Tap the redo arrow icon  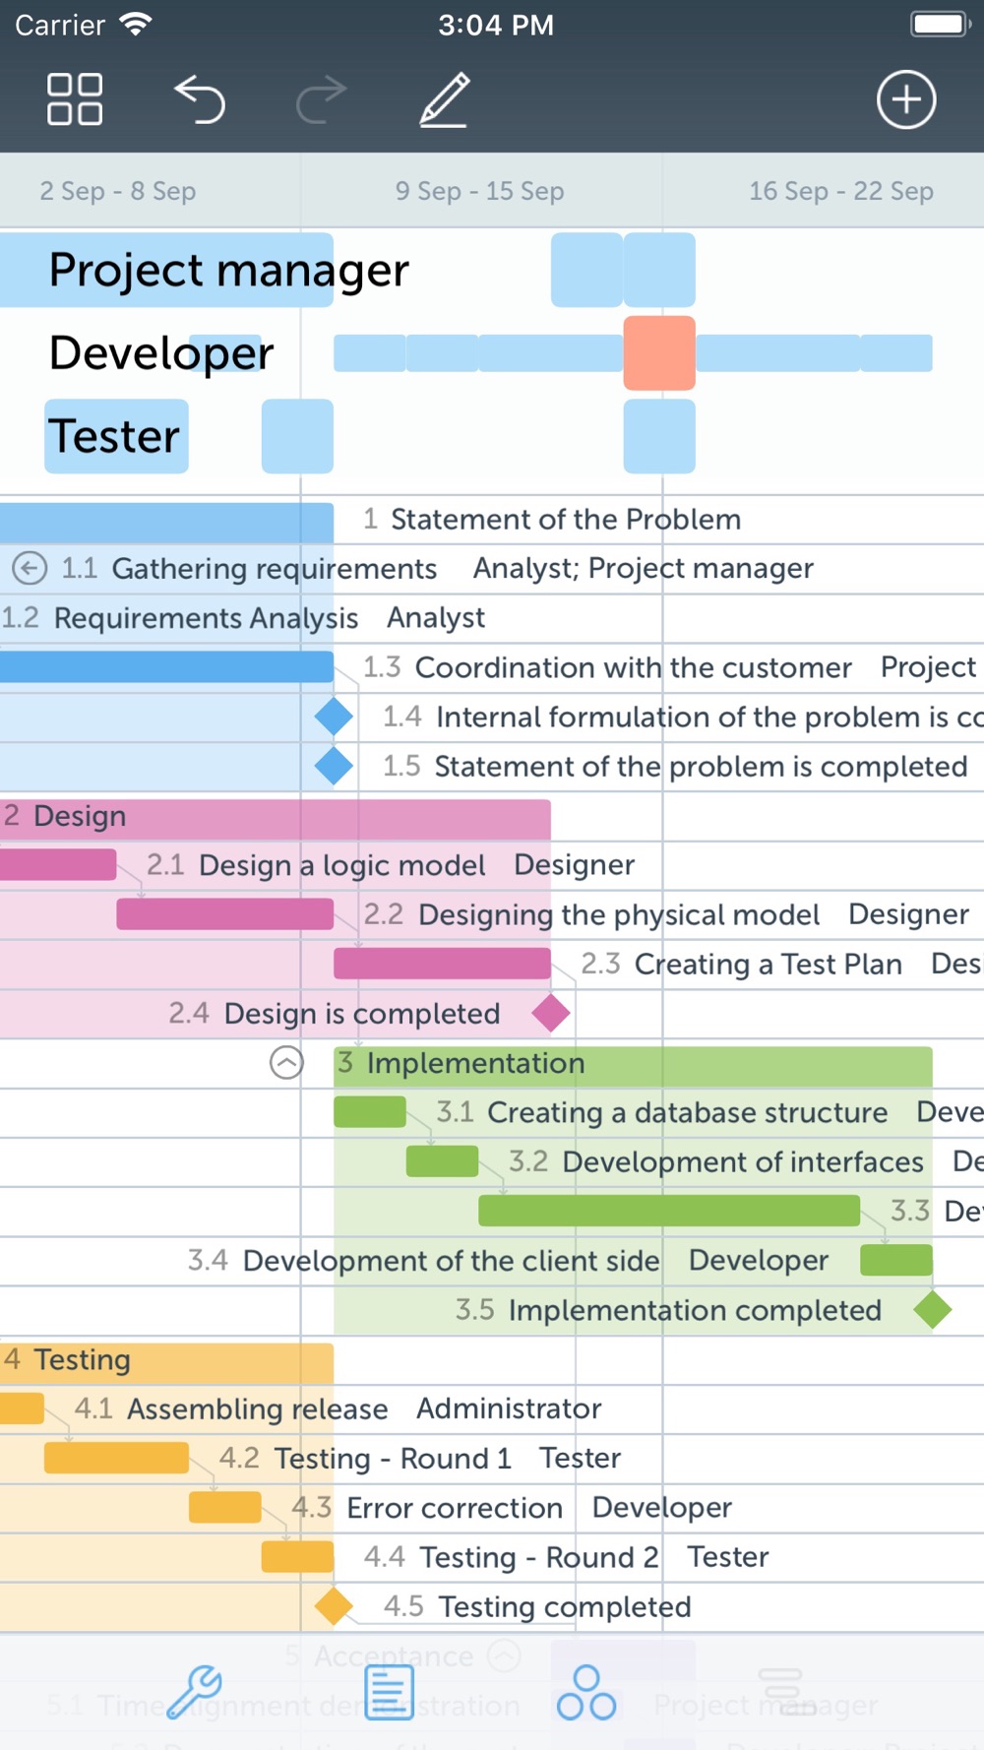[322, 99]
